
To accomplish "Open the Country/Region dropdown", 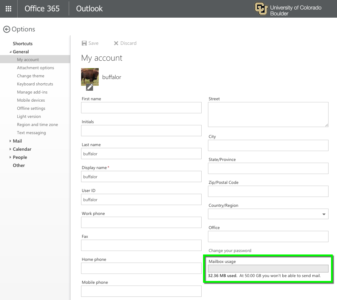I will (324, 214).
